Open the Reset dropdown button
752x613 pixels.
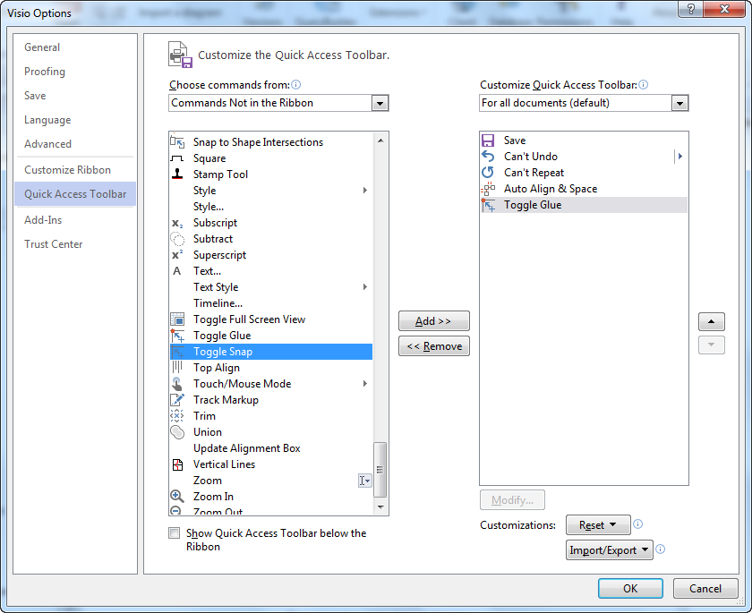[x=598, y=524]
